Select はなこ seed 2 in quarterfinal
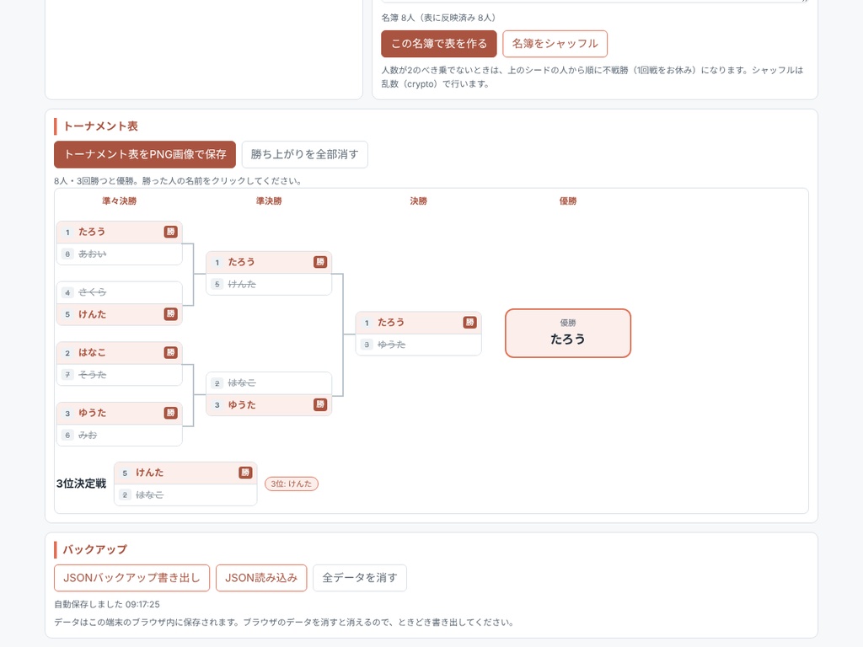Viewport: 863px width, 647px height. (x=120, y=353)
